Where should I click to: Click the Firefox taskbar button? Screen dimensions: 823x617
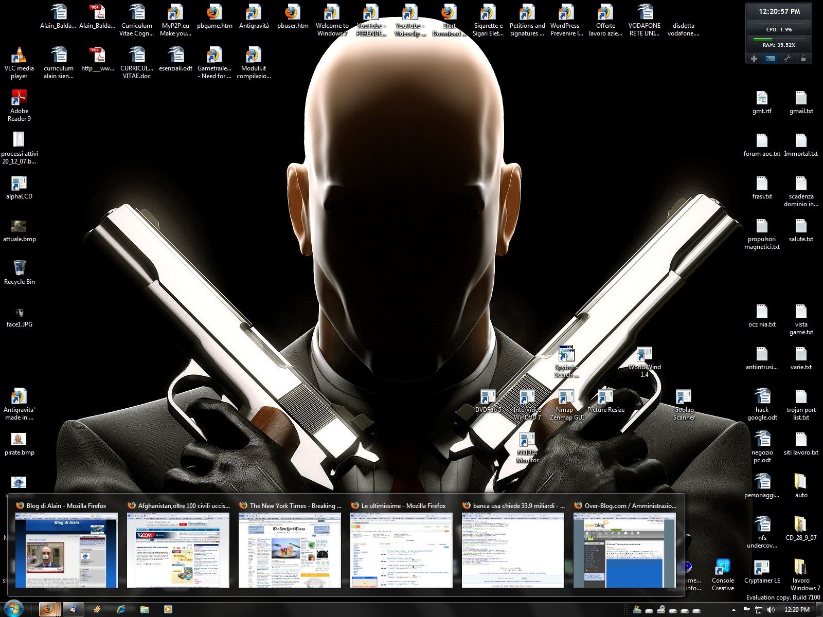(x=49, y=609)
